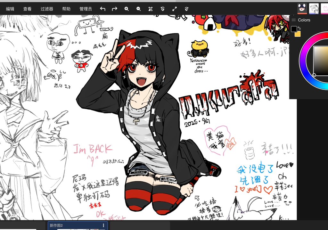Click the rotate canvas counterclockwise icon

click(162, 9)
